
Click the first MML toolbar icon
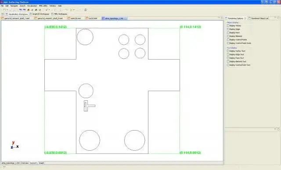(x=21, y=10)
